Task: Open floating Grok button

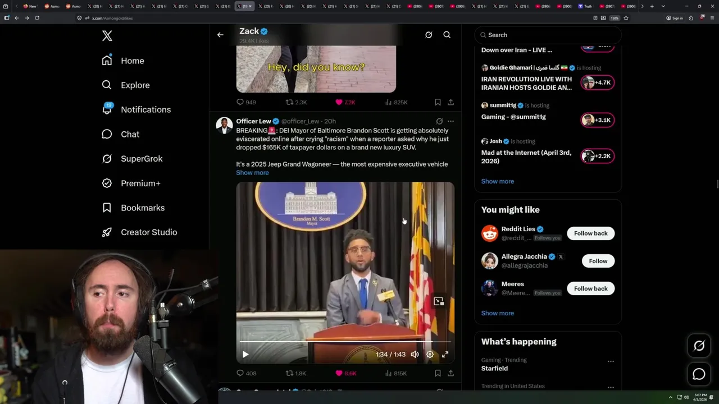Action: [699, 346]
